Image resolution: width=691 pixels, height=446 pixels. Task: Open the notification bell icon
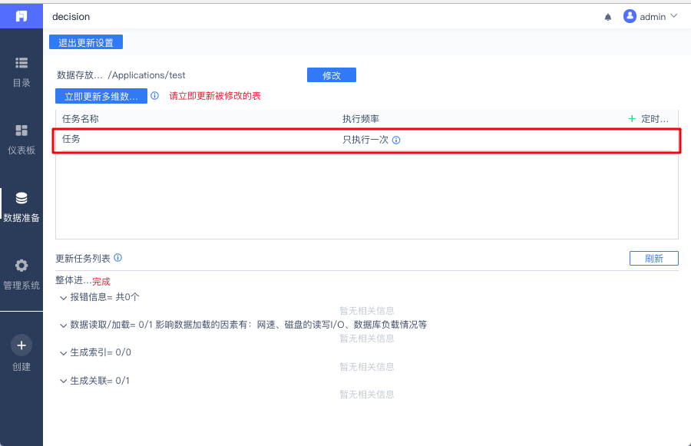click(x=608, y=17)
